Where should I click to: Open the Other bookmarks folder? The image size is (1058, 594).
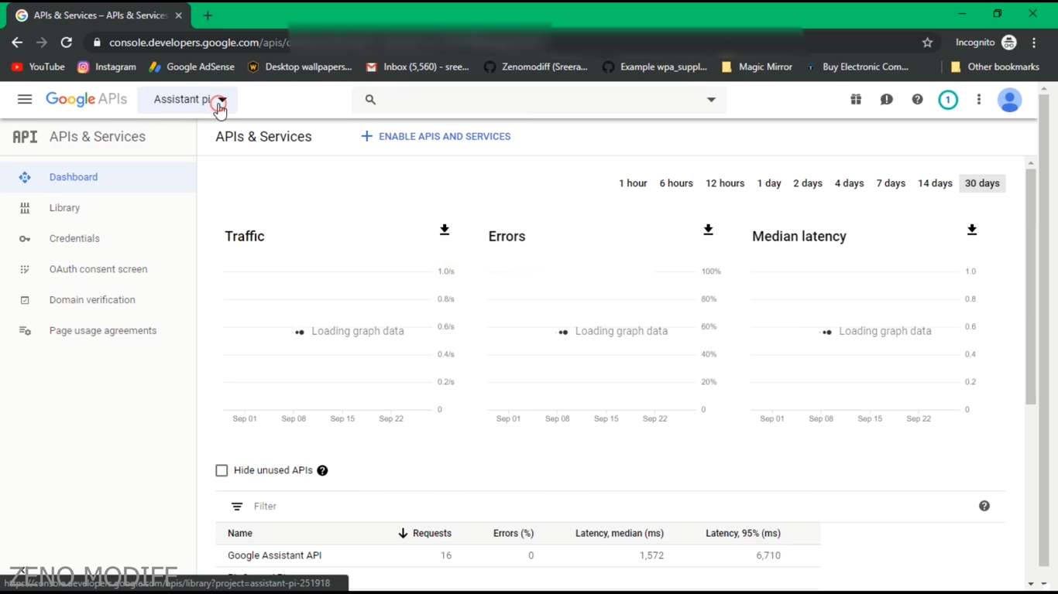click(x=994, y=67)
